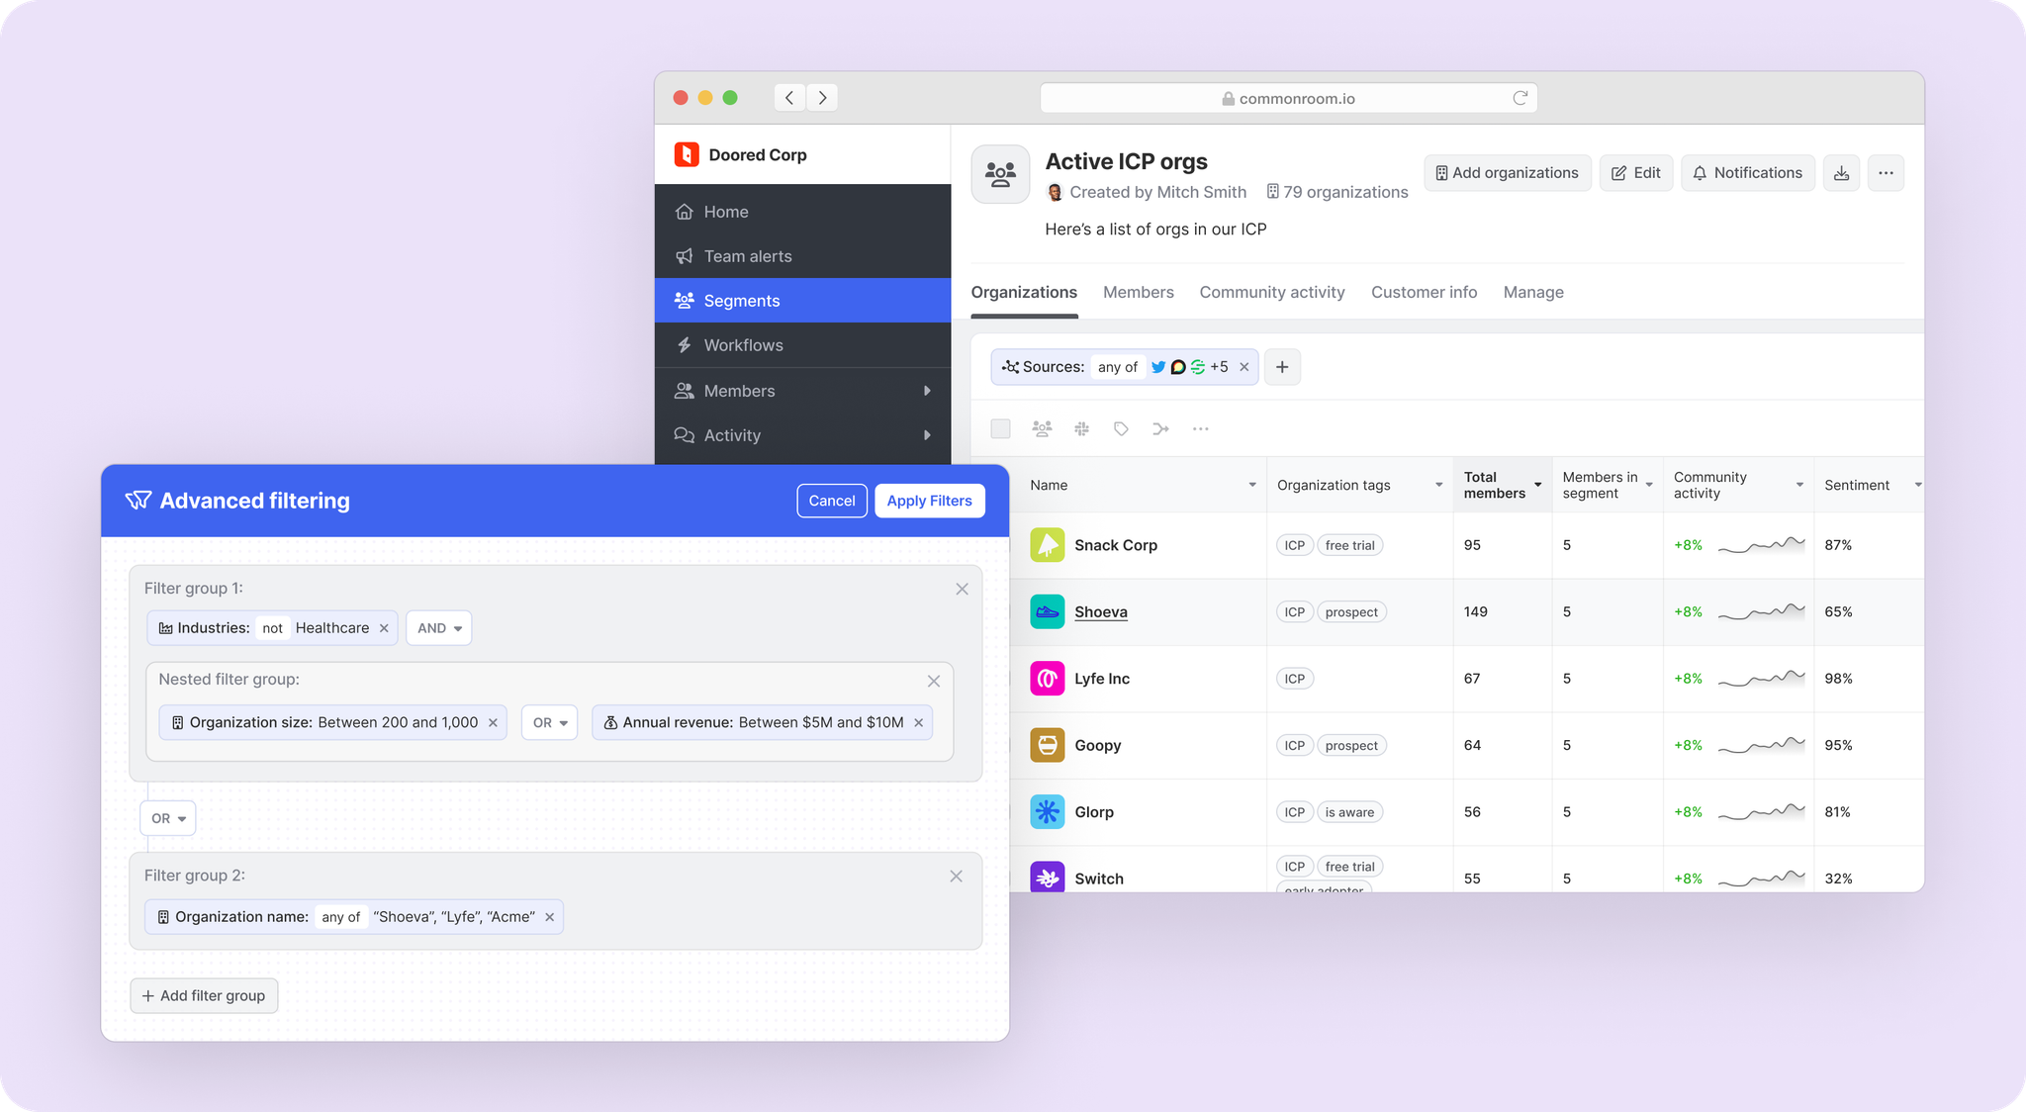Click the tag icon in bulk toolbar

click(1121, 428)
